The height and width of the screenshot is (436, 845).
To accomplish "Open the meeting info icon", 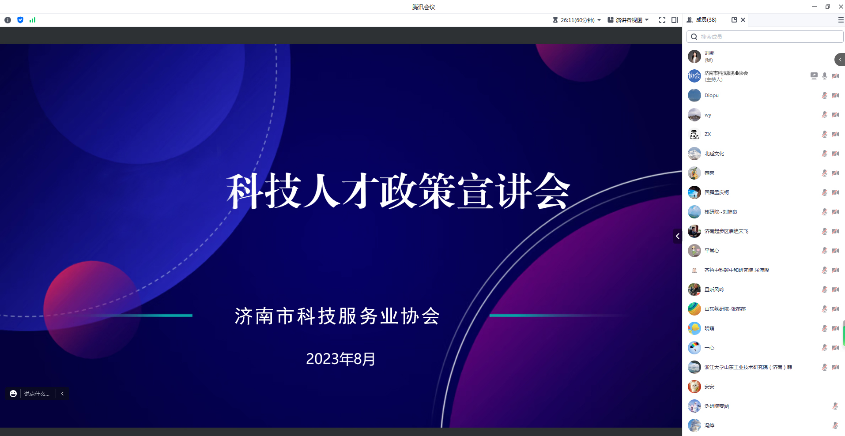I will coord(8,20).
